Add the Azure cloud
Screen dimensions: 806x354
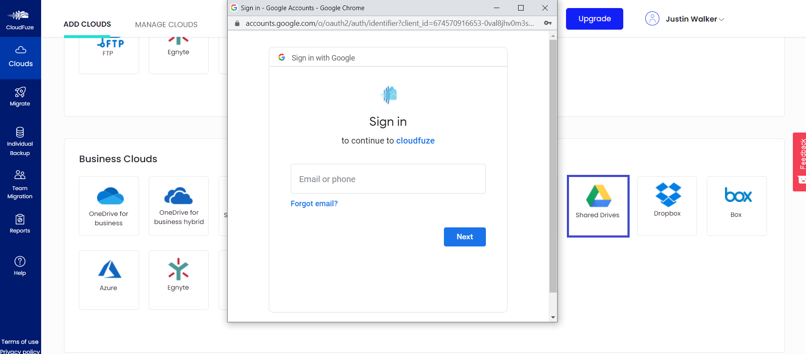(109, 279)
